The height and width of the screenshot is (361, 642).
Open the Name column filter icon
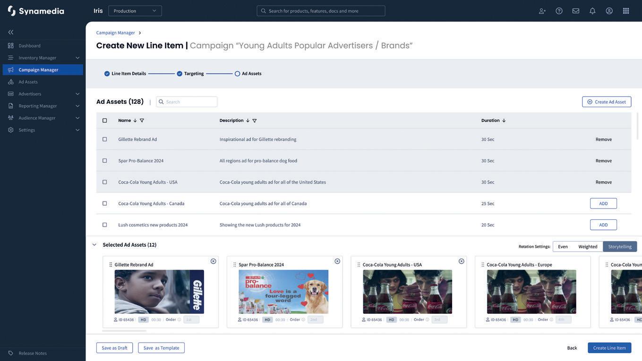click(142, 120)
